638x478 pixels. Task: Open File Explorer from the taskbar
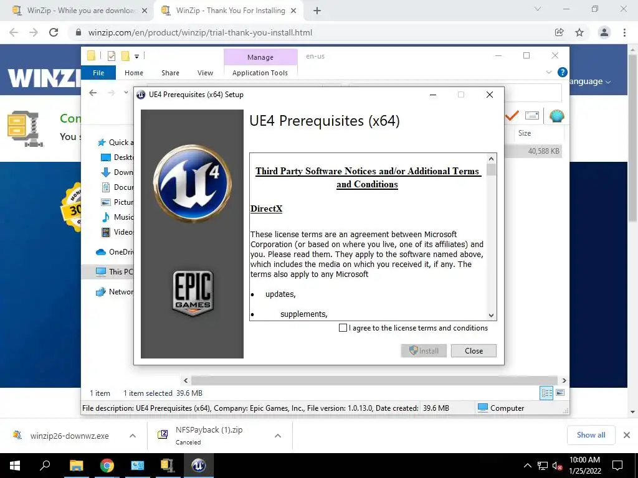pos(76,466)
